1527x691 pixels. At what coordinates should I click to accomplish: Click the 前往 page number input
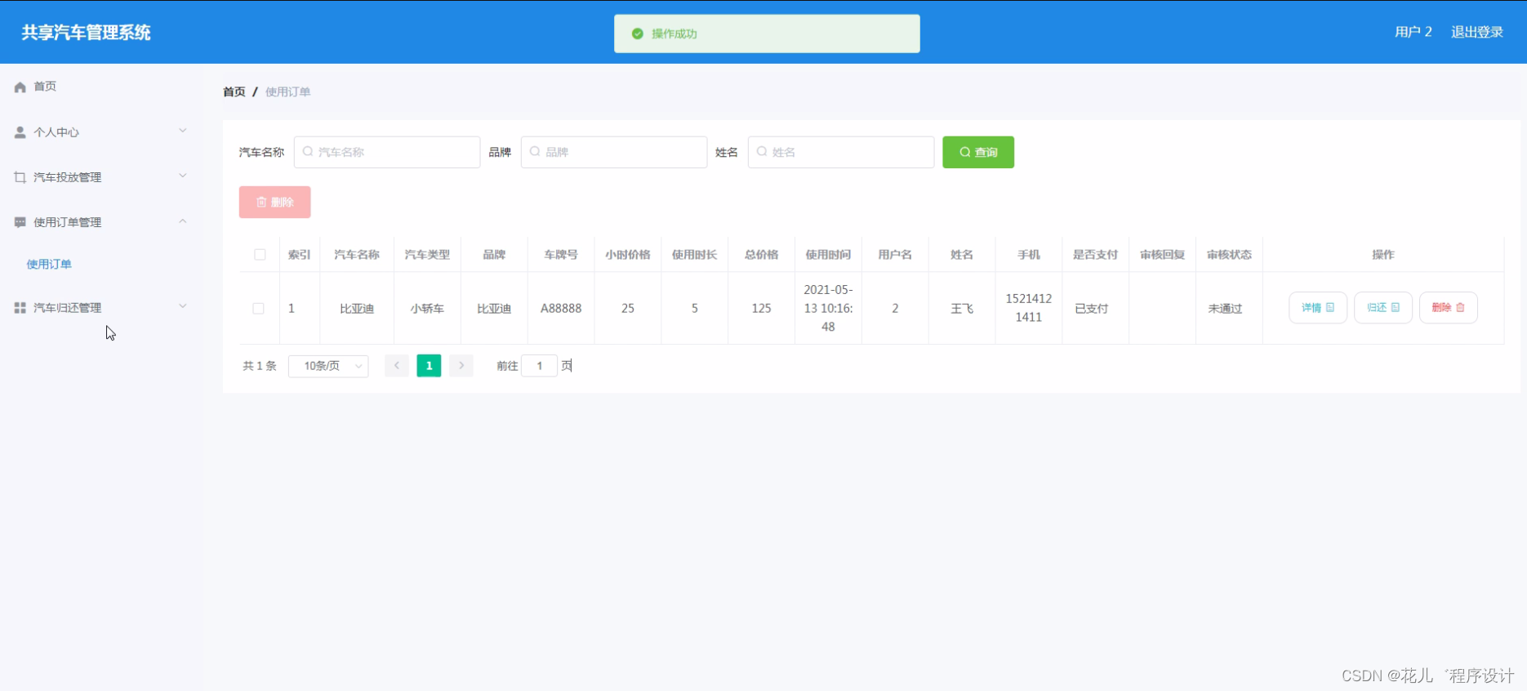(x=539, y=366)
